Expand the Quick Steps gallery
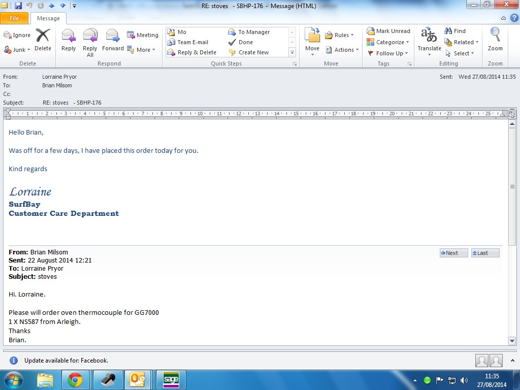The height and width of the screenshot is (390, 520). click(292, 52)
